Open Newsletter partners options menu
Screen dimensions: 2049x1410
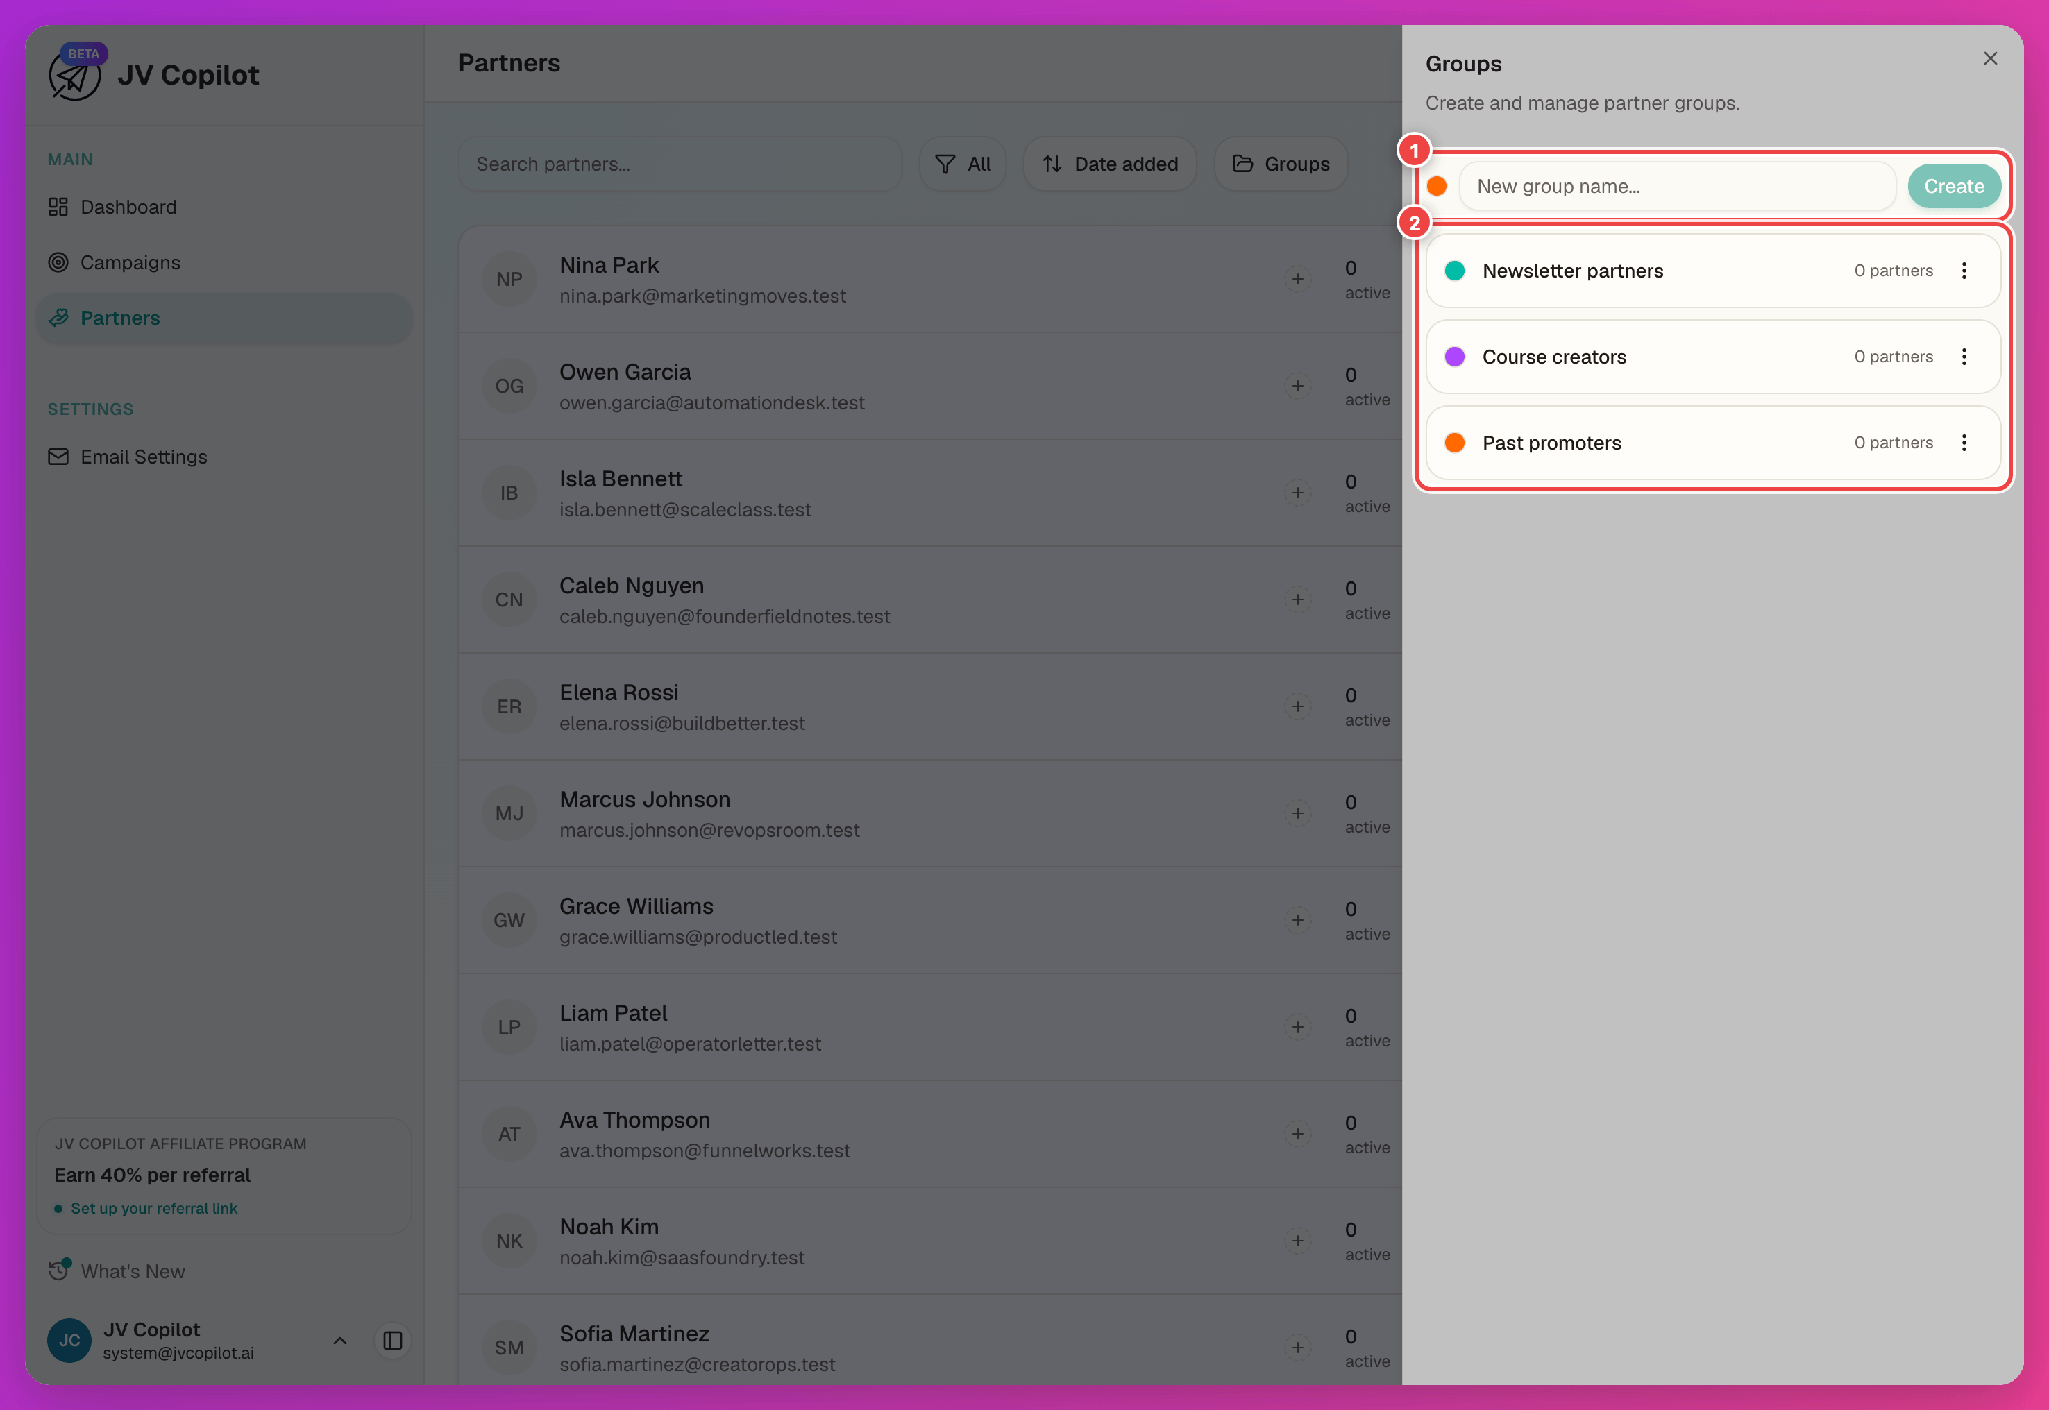coord(1964,271)
